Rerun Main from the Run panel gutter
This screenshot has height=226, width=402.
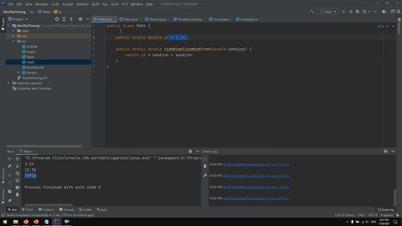[10, 159]
